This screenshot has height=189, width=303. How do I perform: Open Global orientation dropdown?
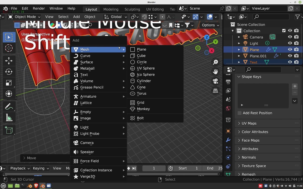pyautogui.click(x=115, y=17)
